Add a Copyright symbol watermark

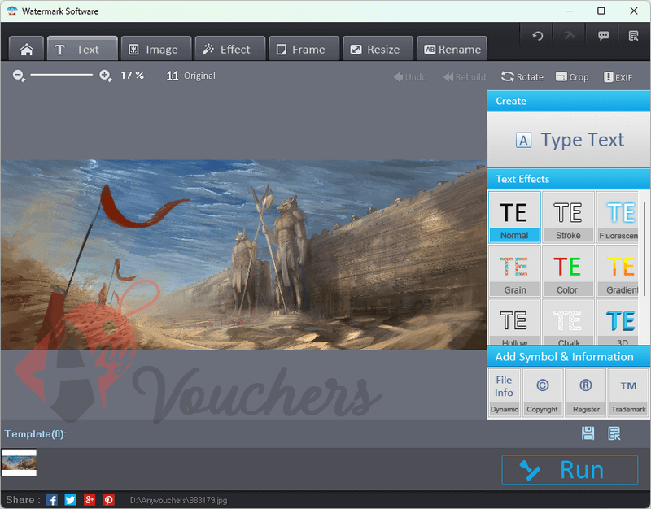point(542,392)
